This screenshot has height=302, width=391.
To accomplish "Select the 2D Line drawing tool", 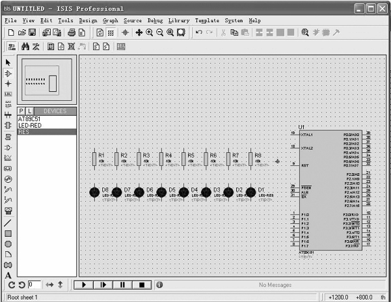I will [8, 223].
